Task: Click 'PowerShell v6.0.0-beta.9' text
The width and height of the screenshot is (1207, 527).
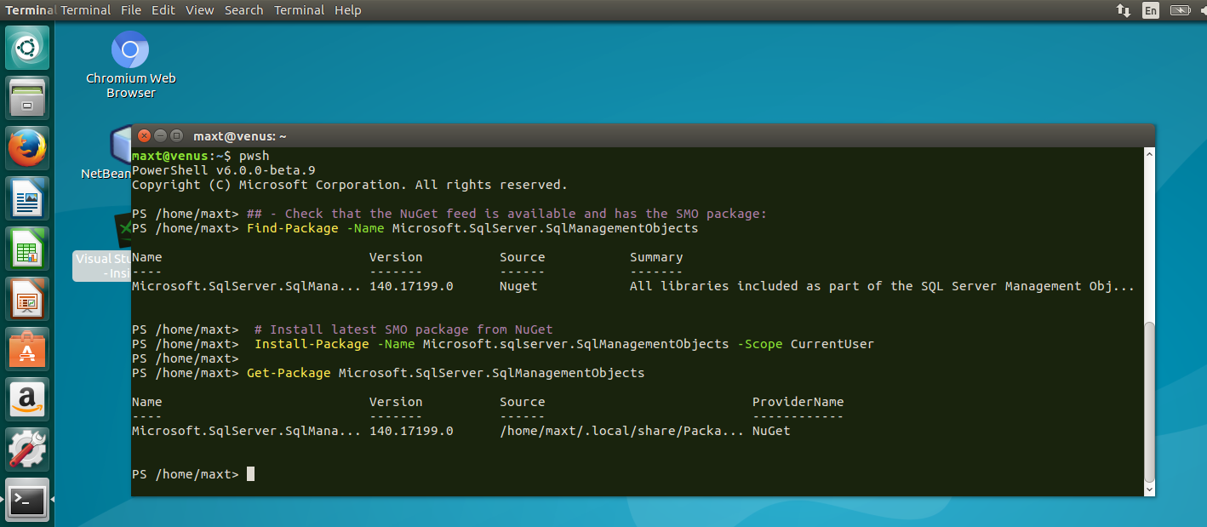Action: [224, 170]
